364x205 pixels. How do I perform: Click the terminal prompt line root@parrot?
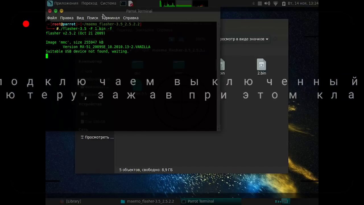(x=94, y=24)
